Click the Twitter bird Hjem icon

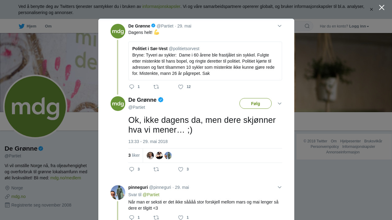tap(21, 26)
